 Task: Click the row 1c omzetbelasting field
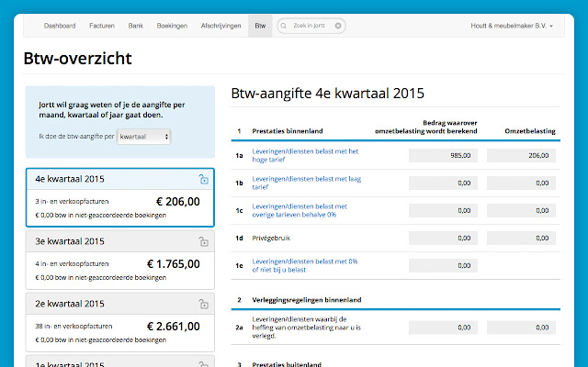[521, 210]
